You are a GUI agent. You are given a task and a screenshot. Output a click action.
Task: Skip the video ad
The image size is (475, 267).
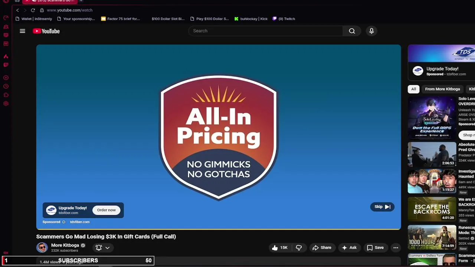tap(382, 207)
